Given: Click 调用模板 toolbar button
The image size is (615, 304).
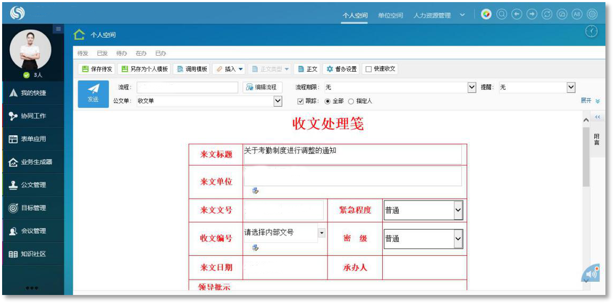Looking at the screenshot, I should [192, 70].
